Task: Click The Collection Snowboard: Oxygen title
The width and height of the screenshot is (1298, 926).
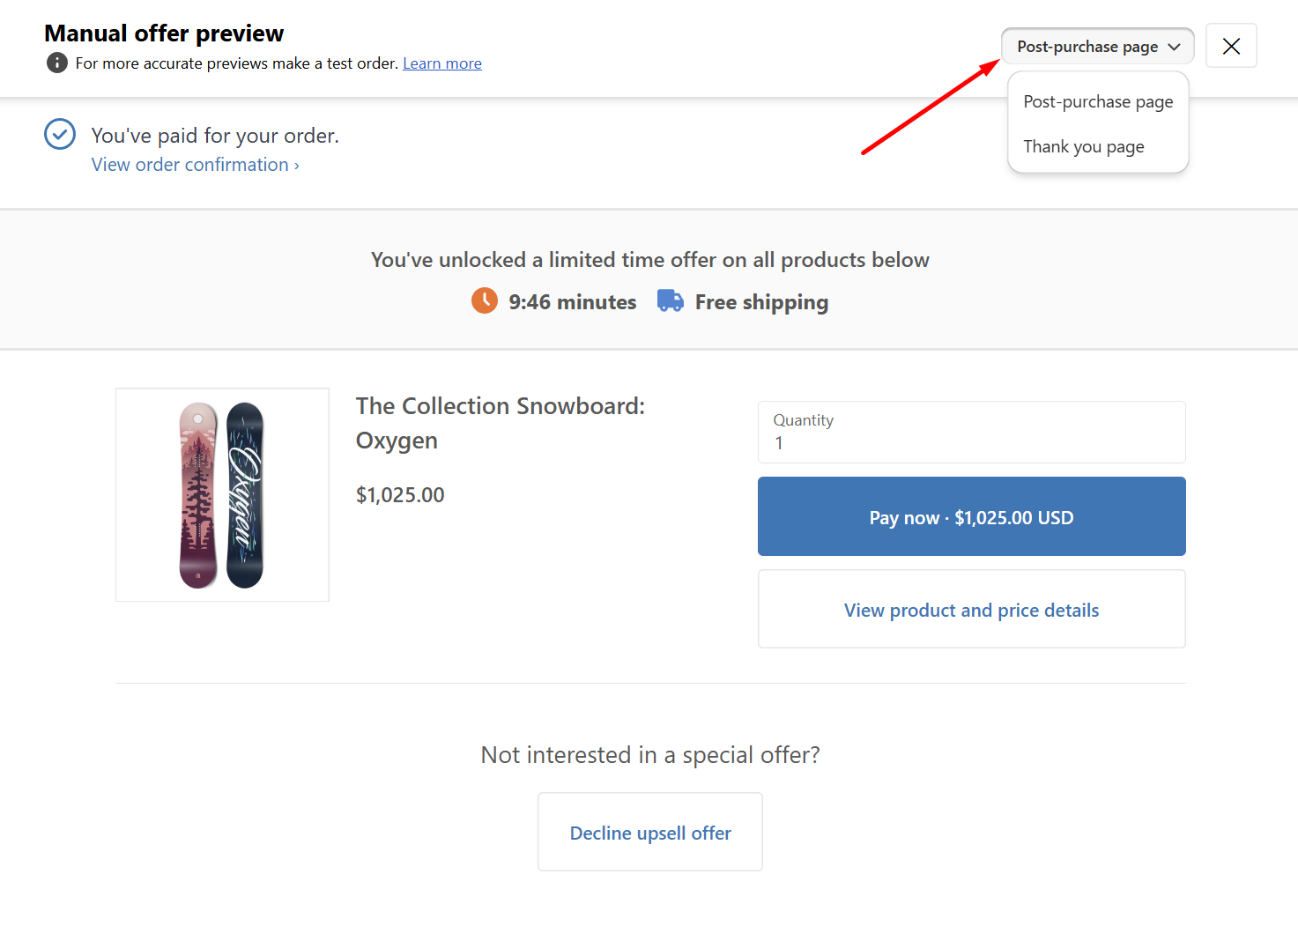Action: click(500, 423)
